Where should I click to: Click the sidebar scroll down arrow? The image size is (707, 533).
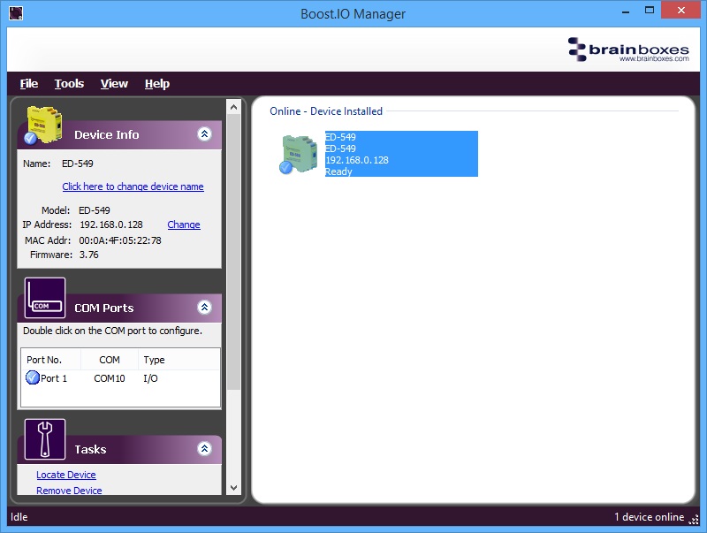(x=234, y=487)
